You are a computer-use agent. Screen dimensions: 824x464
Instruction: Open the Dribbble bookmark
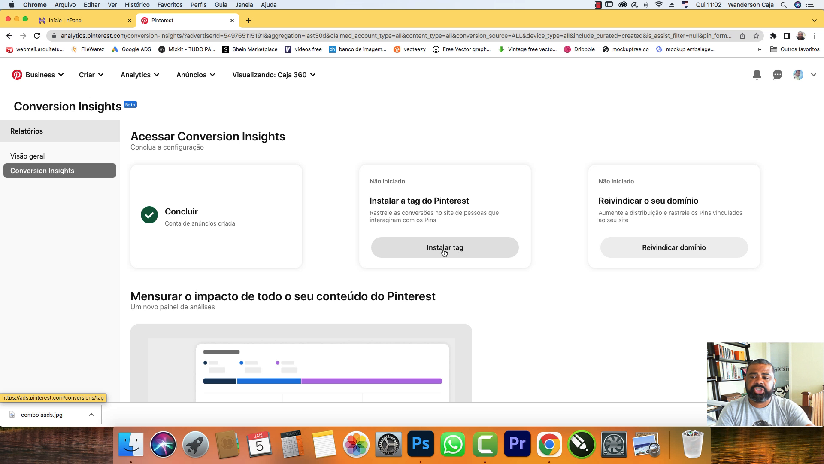[x=580, y=49]
